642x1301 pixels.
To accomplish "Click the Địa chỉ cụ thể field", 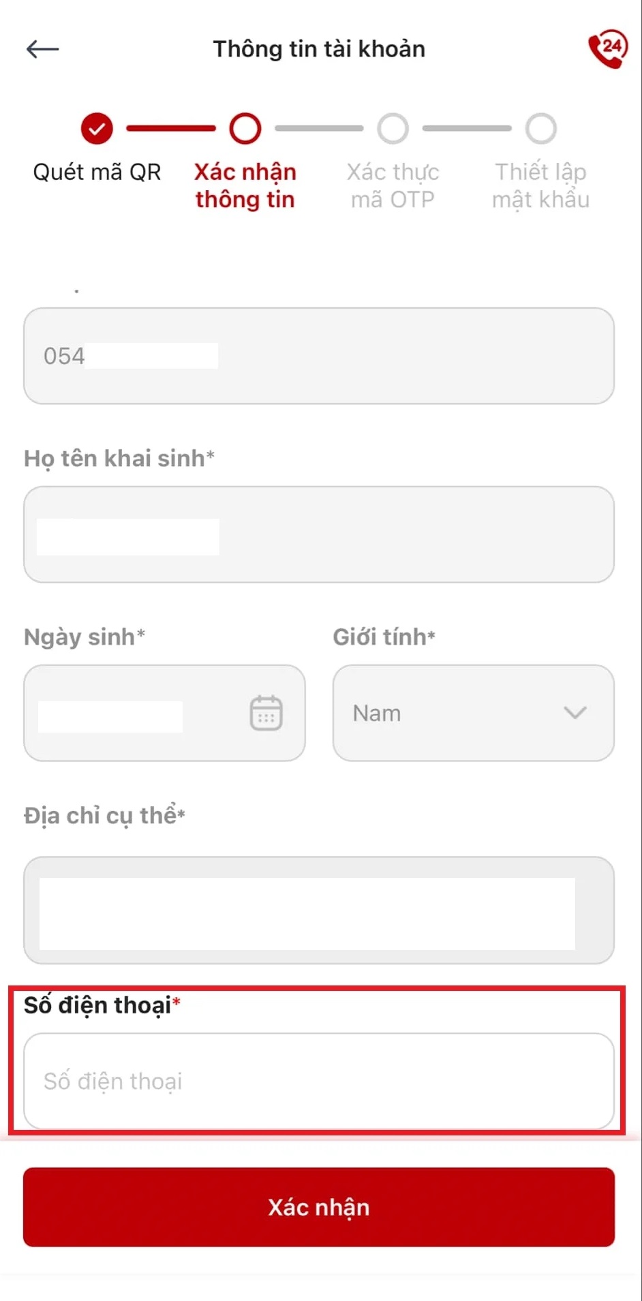I will [319, 910].
